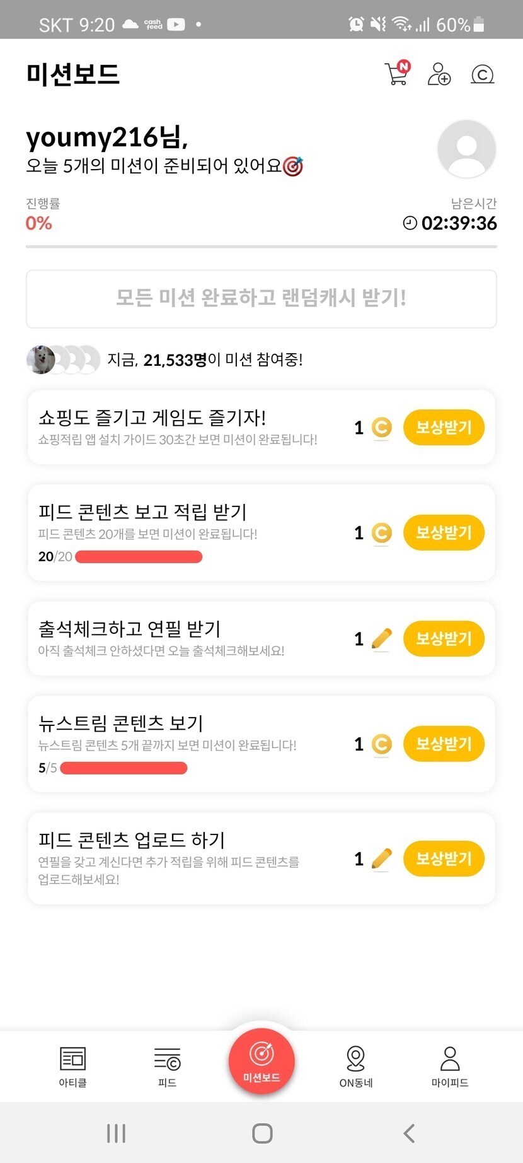
Task: Claim reward for 피드 콘텐츠 보고 적립 받기
Action: pyautogui.click(x=444, y=533)
